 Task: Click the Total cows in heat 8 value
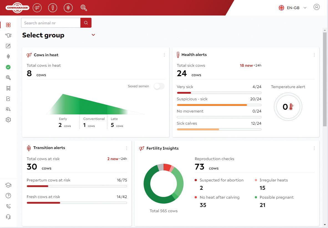coord(36,73)
